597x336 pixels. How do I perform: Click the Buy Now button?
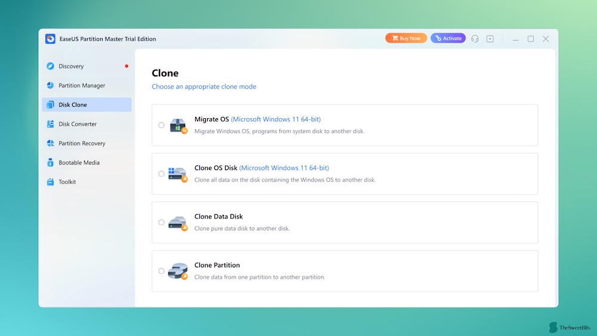406,38
